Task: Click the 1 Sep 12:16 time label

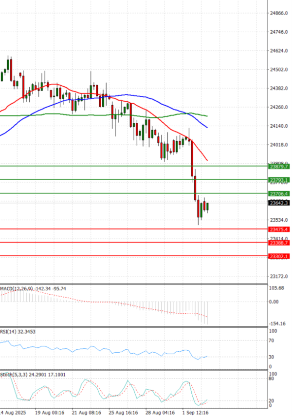Action: click(195, 413)
